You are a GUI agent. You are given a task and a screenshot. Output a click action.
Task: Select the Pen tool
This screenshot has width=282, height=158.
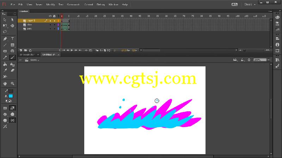pyautogui.click(x=5, y=39)
